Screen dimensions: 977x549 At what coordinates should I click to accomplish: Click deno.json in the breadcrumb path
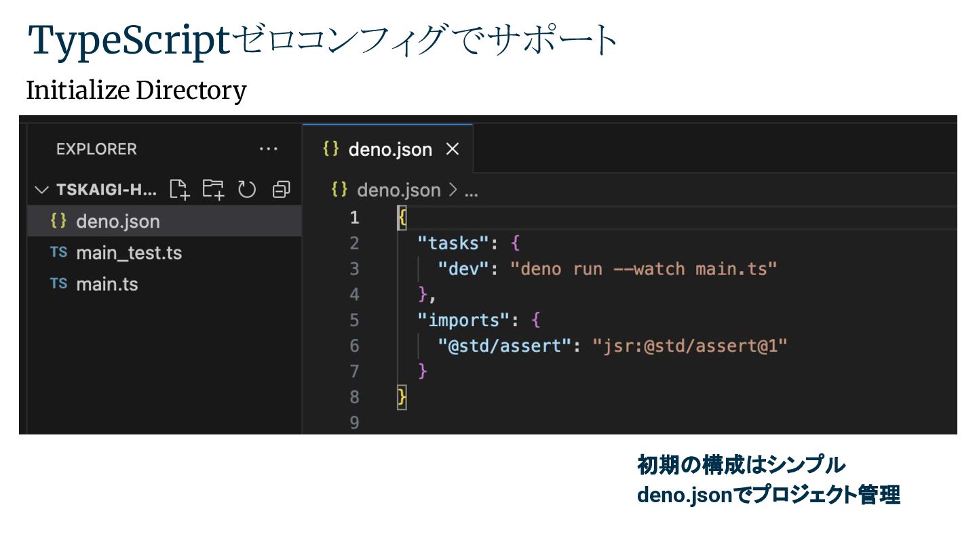click(x=399, y=190)
